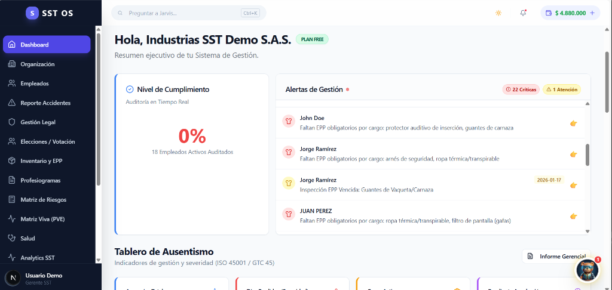Click the Ctrl+K shortcut badge
Image resolution: width=612 pixels, height=290 pixels.
pyautogui.click(x=250, y=13)
